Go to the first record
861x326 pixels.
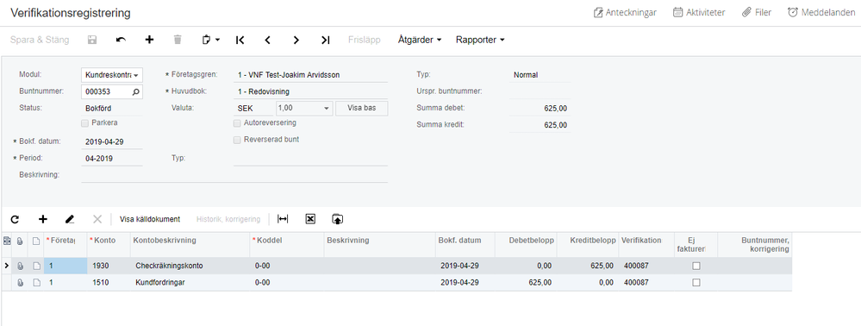coord(240,40)
